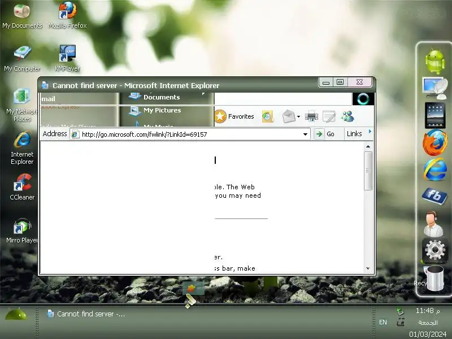This screenshot has height=339, width=452.
Task: Open Links toolbar label
Action: [x=354, y=134]
